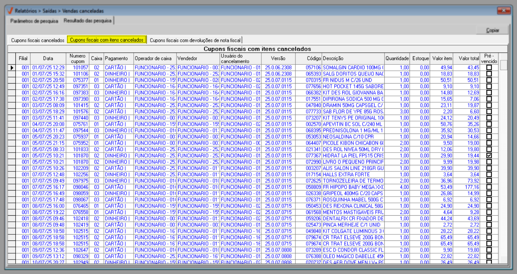Click the Valor total column header
The width and height of the screenshot is (517, 274).
[468, 58]
